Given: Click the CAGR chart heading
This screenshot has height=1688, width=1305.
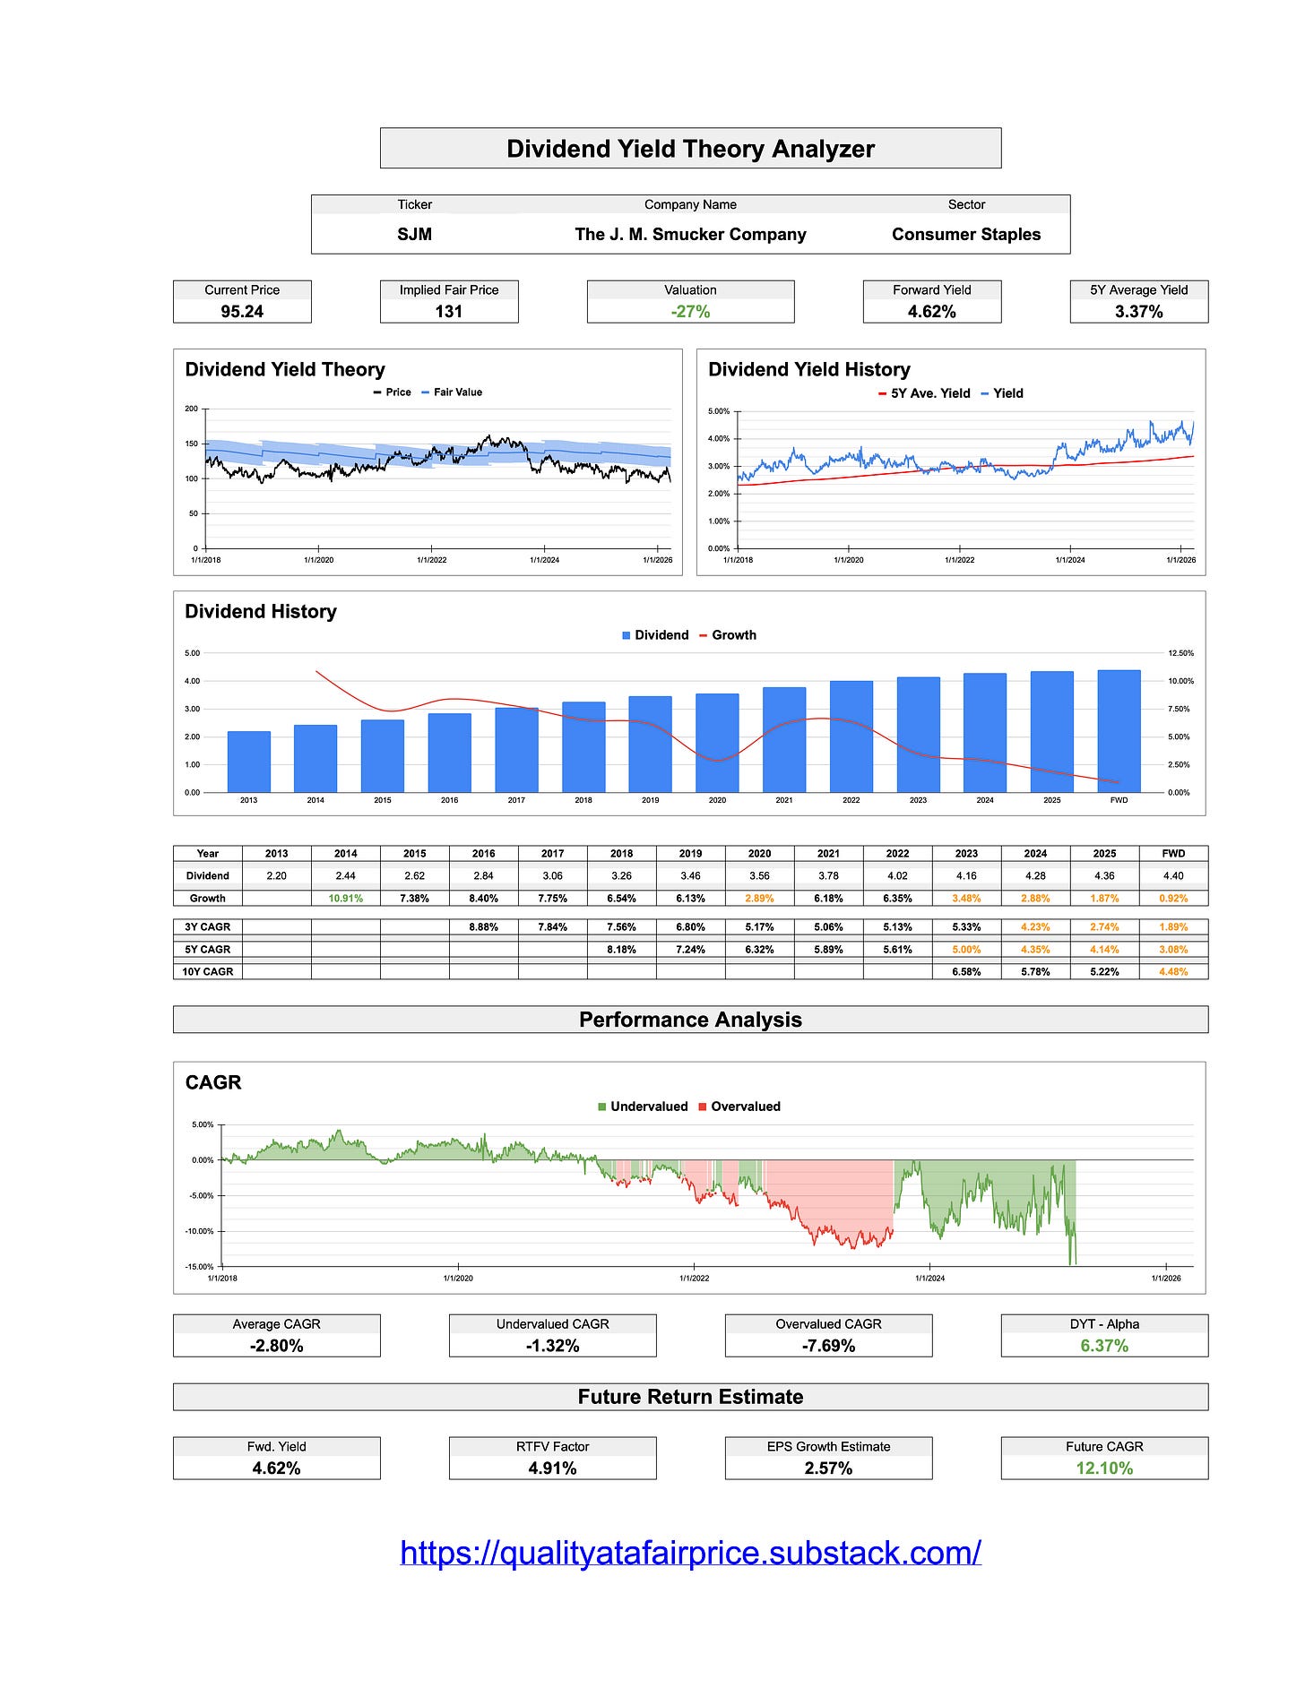Looking at the screenshot, I should point(213,1082).
